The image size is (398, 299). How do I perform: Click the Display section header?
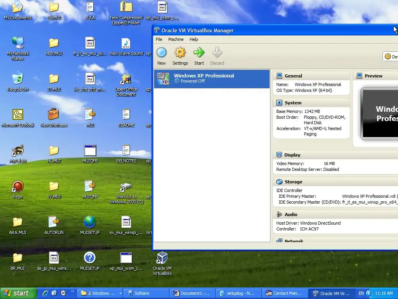pyautogui.click(x=335, y=155)
